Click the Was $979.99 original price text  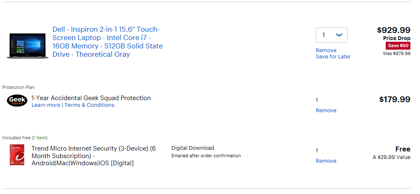point(397,53)
